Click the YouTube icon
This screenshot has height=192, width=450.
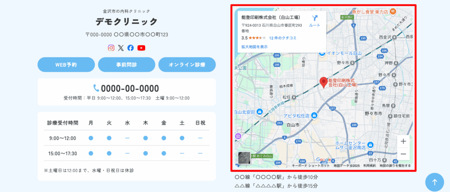[x=141, y=48]
